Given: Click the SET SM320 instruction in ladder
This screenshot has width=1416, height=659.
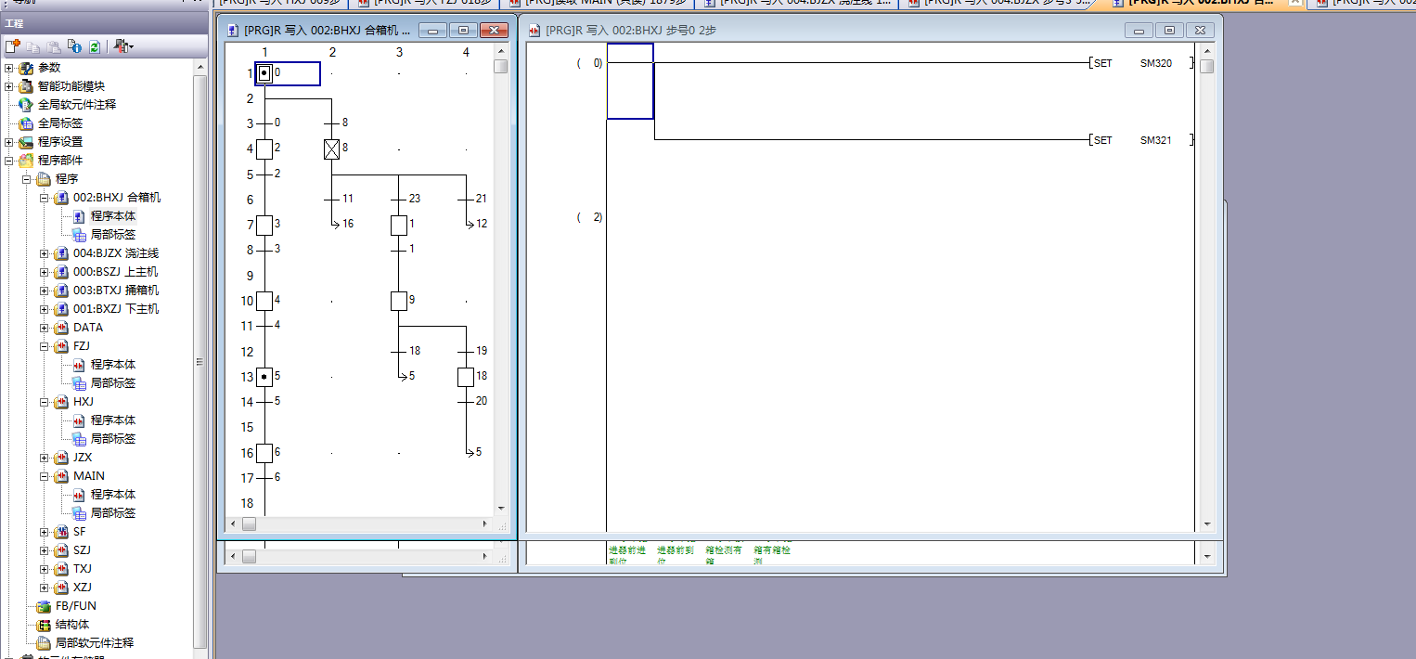Looking at the screenshot, I should 1139,63.
